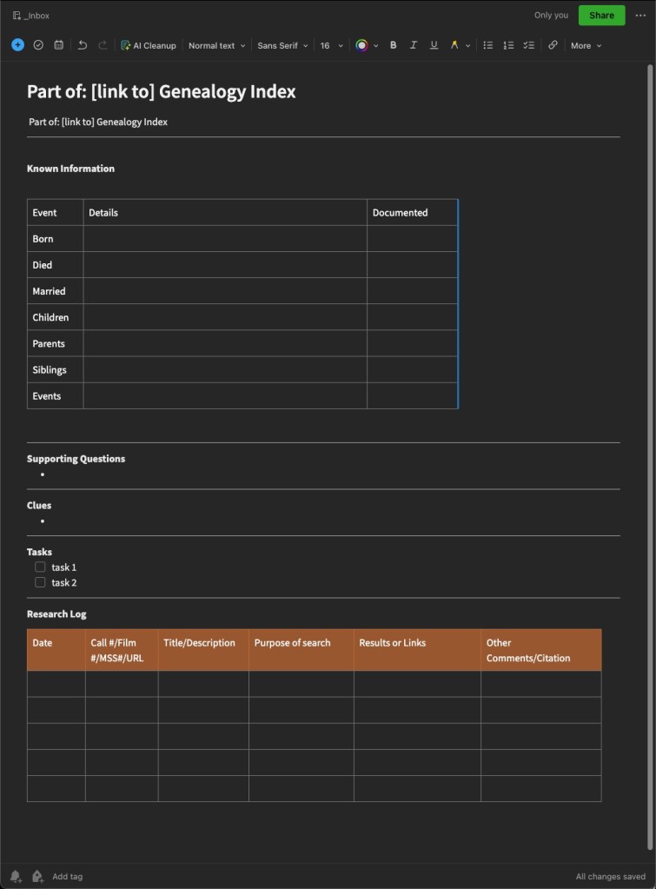
Task: Open the font color picker circle
Action: [362, 45]
